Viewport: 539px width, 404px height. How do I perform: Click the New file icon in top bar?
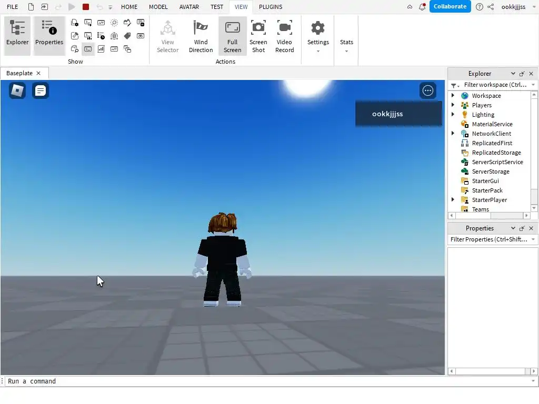point(31,7)
